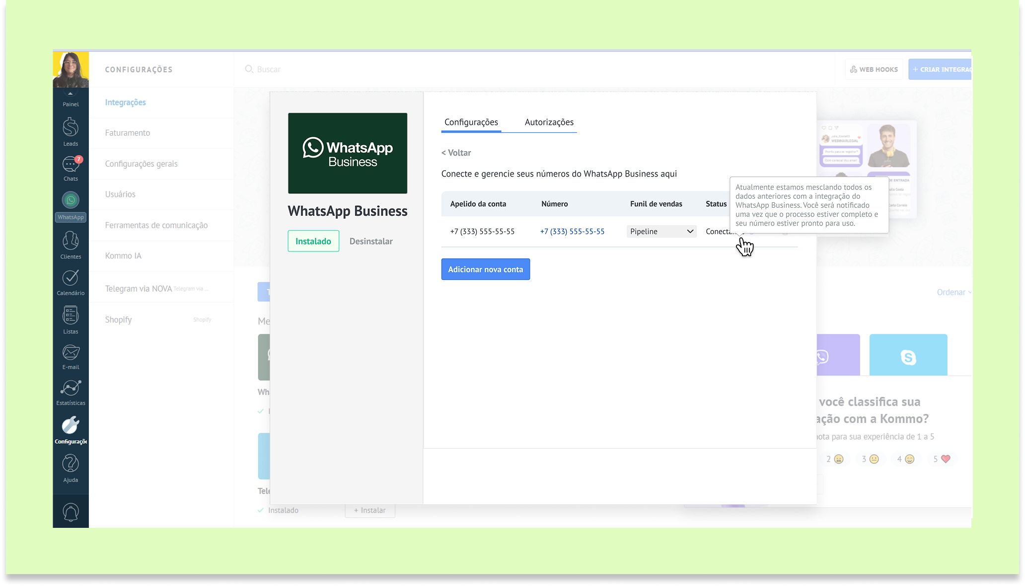Click the Criar Integração button
Image resolution: width=1025 pixels, height=586 pixels.
940,70
